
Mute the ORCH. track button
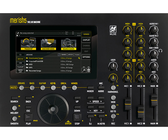click(64, 88)
